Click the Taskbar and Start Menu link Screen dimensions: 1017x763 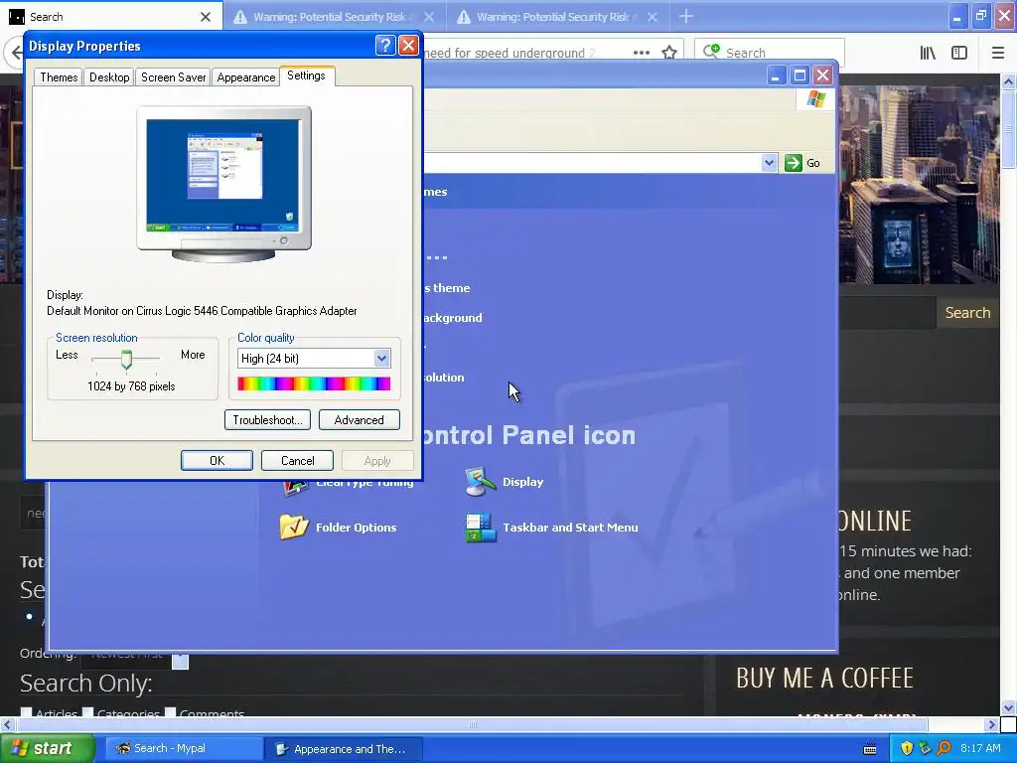pos(570,528)
